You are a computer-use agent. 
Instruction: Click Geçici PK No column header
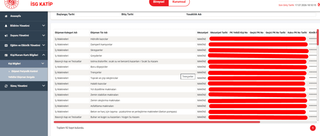tap(257, 33)
